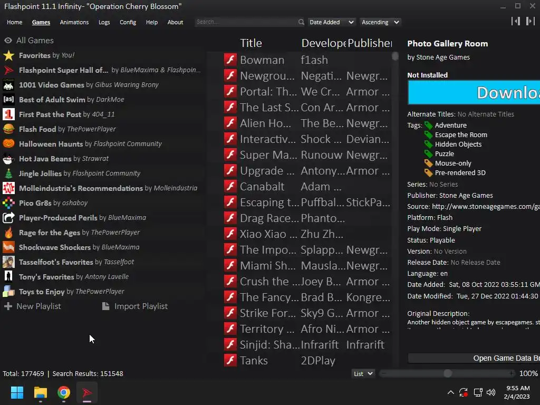Click the Adventure tag icon

(428, 126)
